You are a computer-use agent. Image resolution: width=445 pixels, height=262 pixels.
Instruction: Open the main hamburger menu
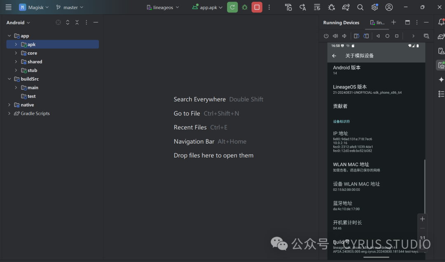click(x=9, y=7)
